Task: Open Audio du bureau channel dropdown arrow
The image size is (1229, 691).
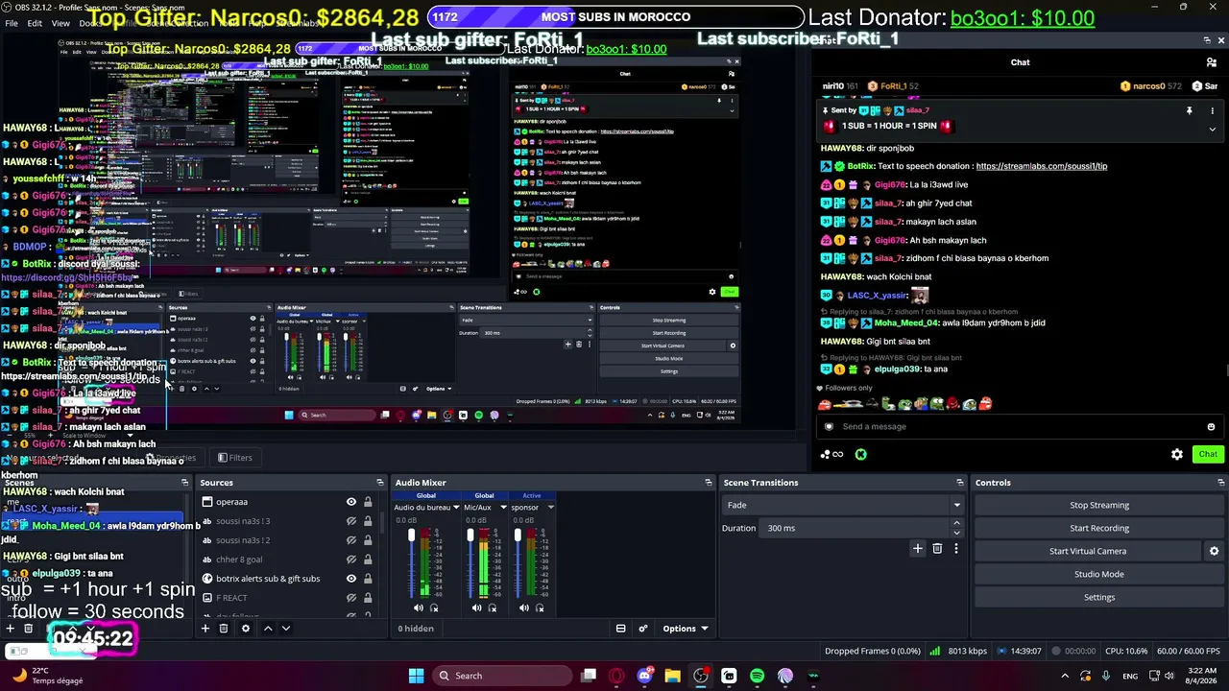Action: (455, 508)
